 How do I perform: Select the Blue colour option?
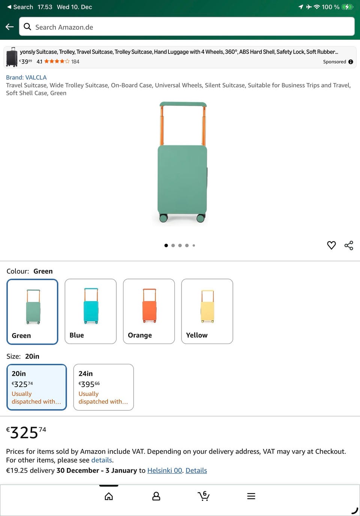coord(90,311)
